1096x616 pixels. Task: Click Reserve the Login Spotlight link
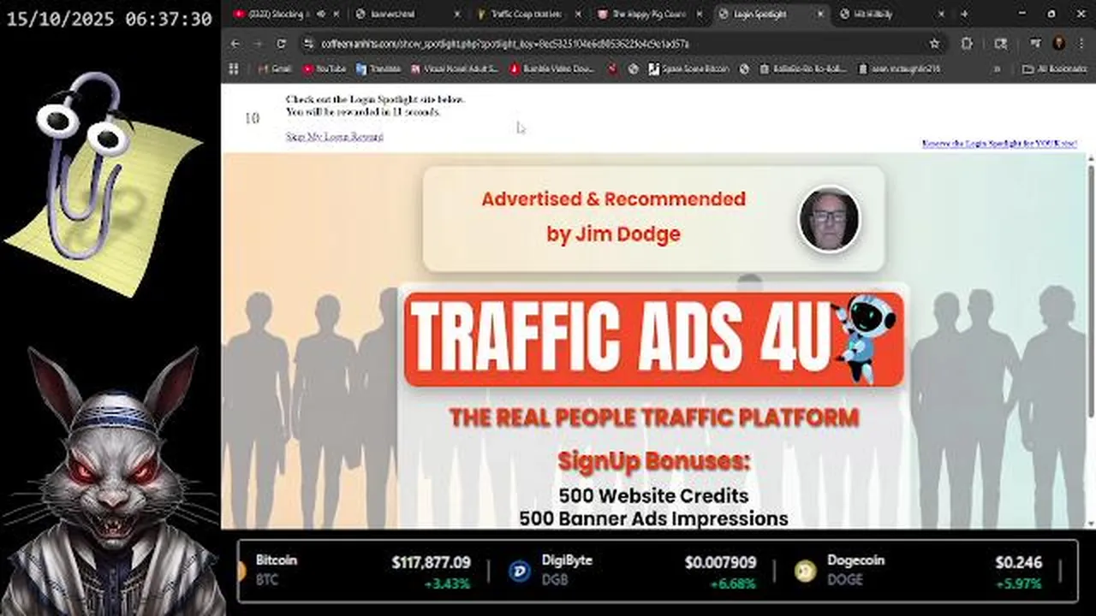point(999,144)
